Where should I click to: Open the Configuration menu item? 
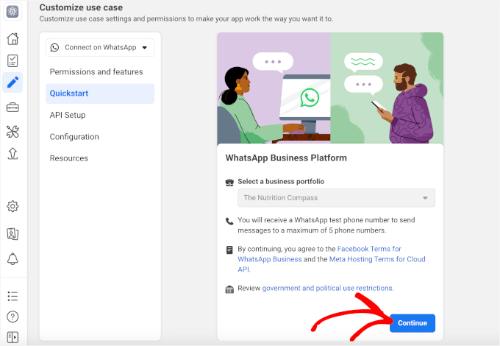pyautogui.click(x=74, y=137)
